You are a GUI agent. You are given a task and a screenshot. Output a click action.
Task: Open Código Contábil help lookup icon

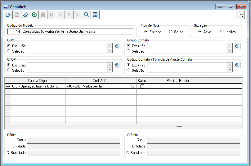[x=237, y=65]
